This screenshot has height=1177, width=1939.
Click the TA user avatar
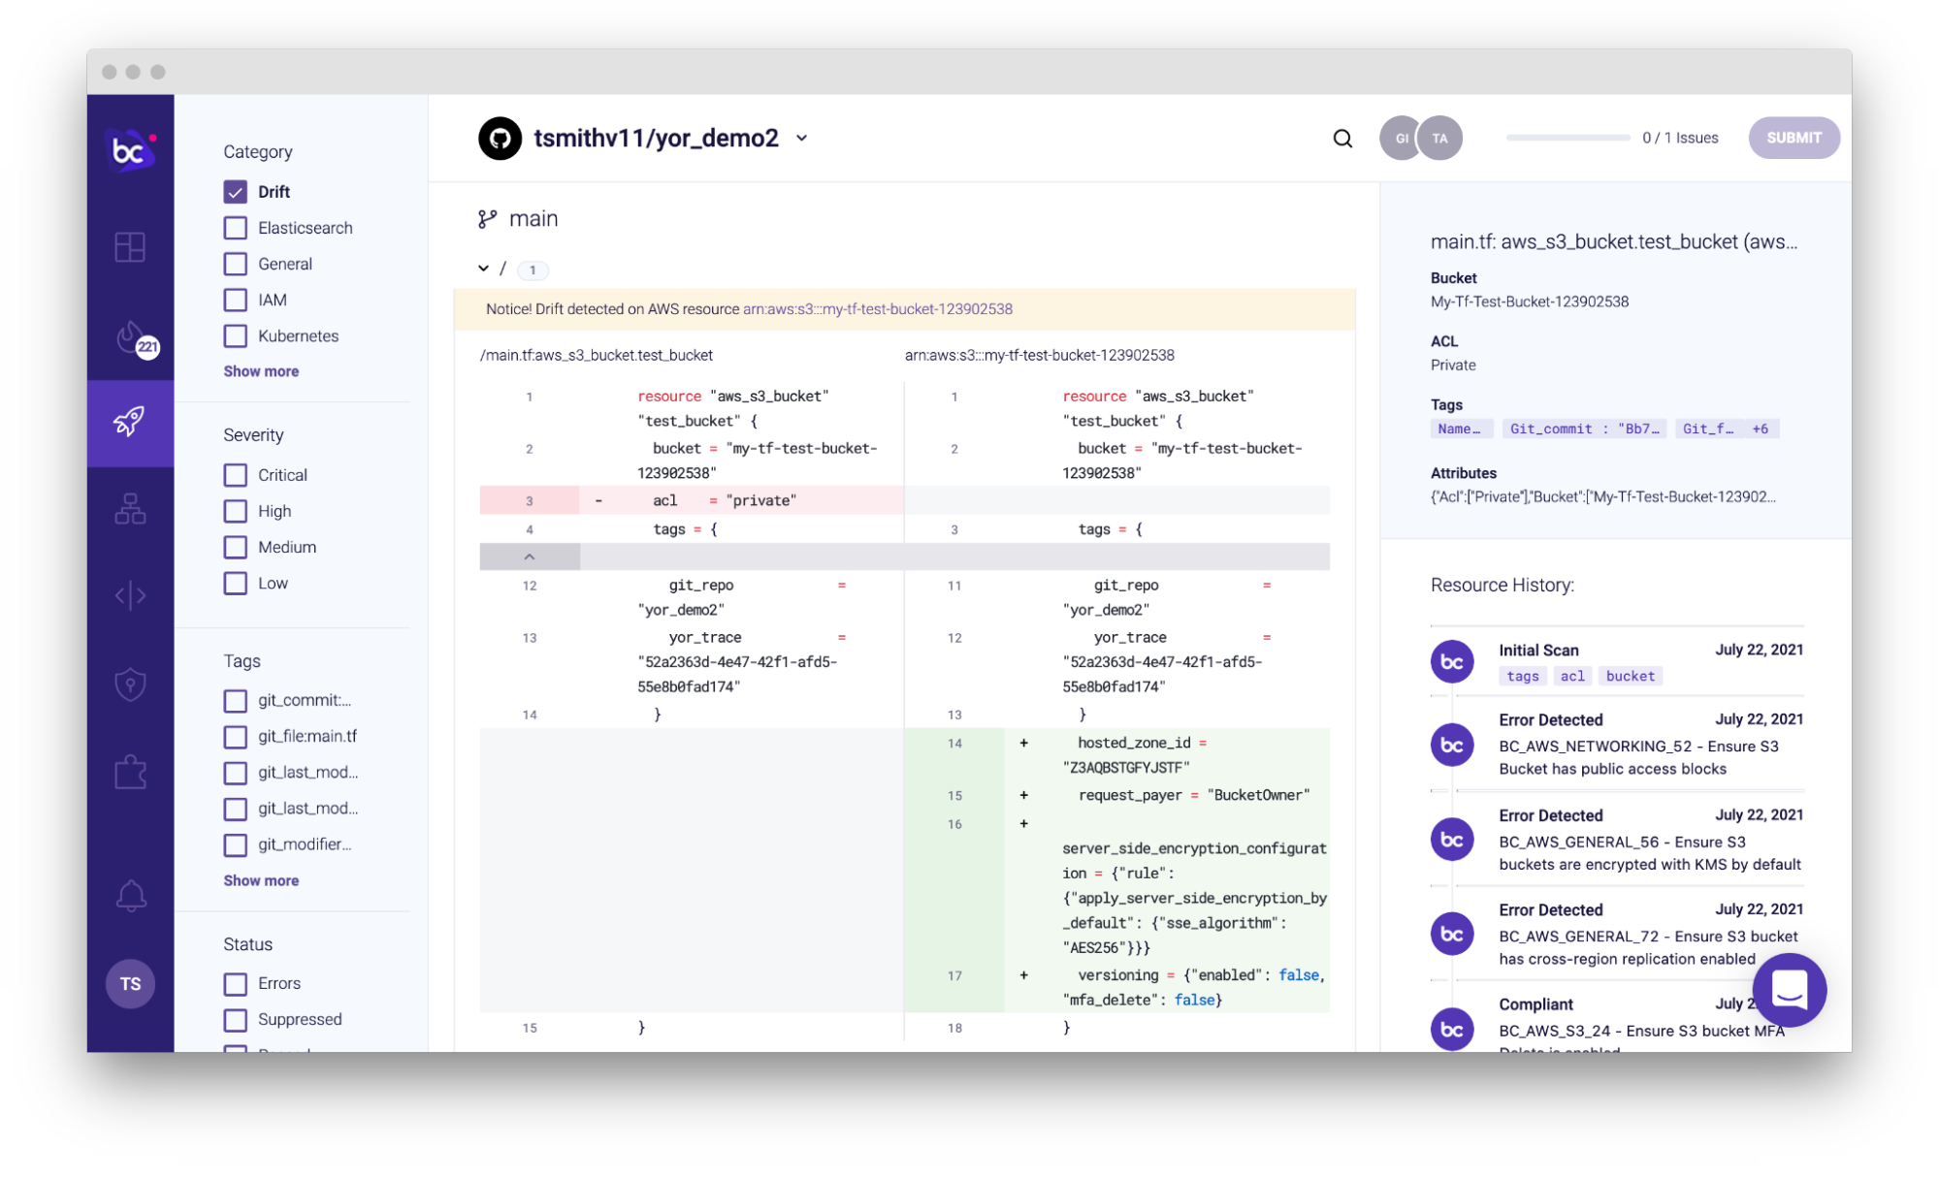point(1440,138)
